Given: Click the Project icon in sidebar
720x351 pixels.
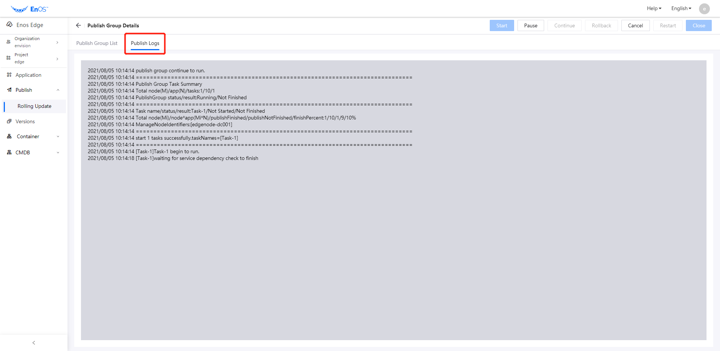Looking at the screenshot, I should pyautogui.click(x=8, y=58).
